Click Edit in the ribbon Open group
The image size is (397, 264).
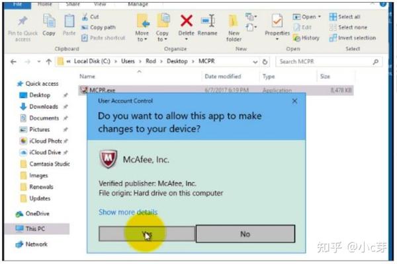point(302,27)
